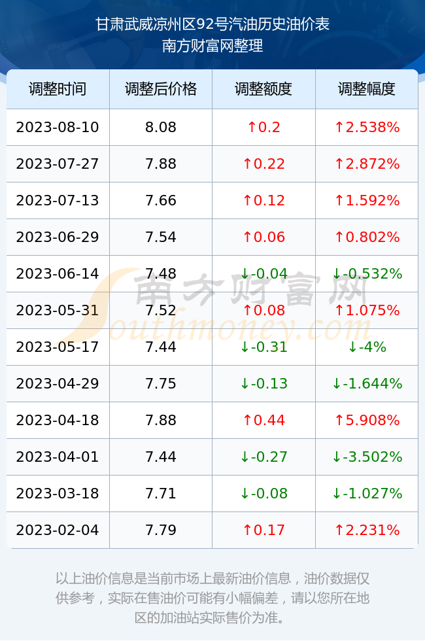Click the ↑2.231% percentage cell
This screenshot has width=425, height=641.
click(367, 530)
